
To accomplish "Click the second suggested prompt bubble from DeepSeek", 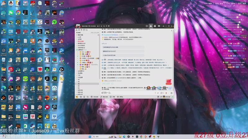I will (123, 51).
